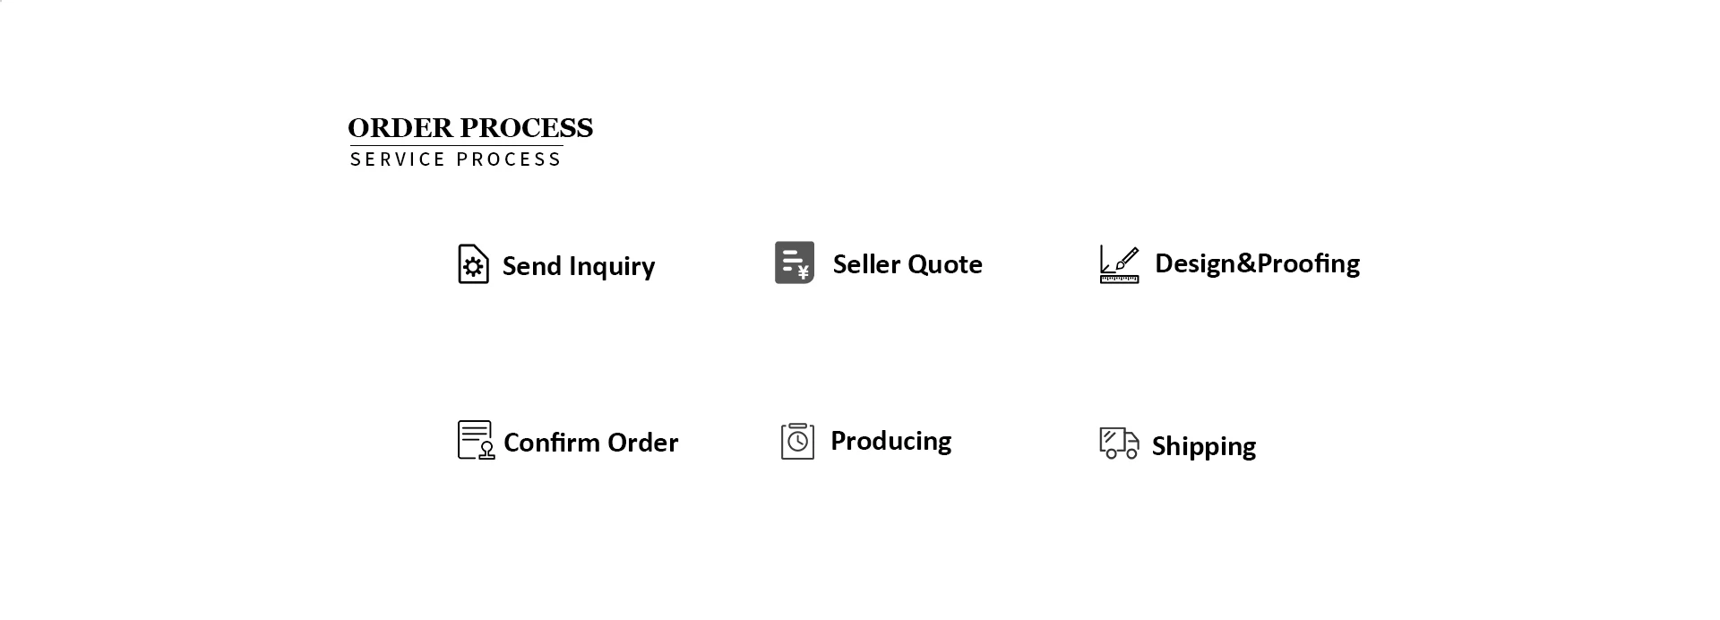Click the divider line under ORDER PROCESS

click(x=456, y=145)
